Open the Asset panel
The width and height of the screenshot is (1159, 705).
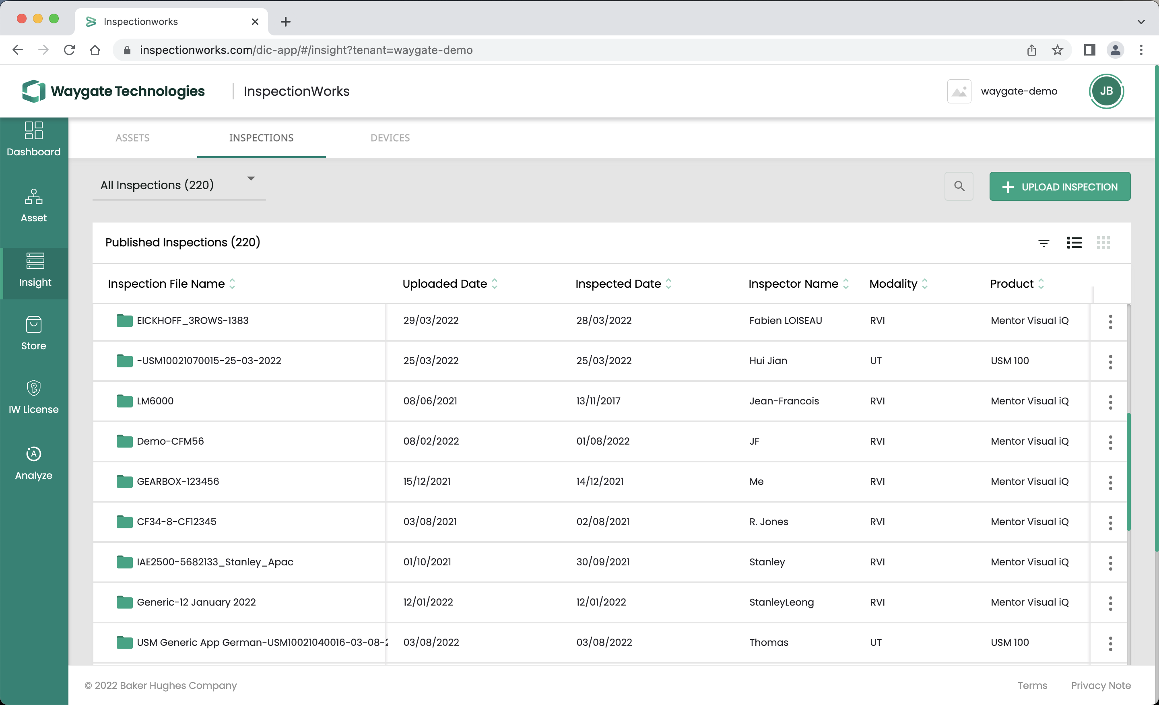tap(33, 205)
